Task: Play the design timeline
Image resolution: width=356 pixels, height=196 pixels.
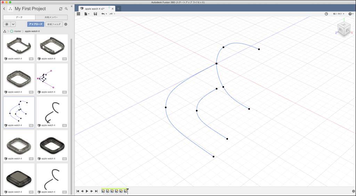Action: tap(87, 191)
